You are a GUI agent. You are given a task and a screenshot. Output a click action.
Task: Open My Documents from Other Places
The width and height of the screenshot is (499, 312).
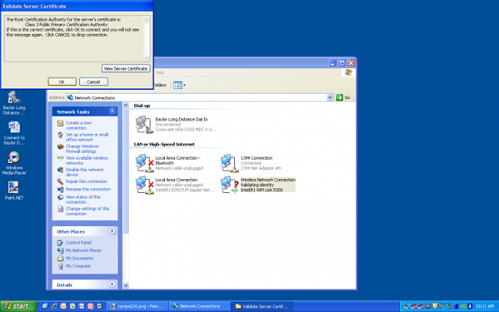point(80,258)
